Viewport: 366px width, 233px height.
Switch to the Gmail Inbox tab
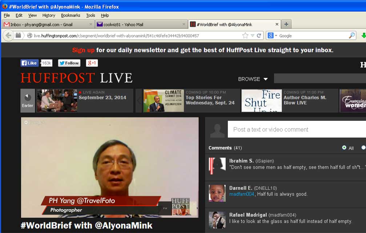click(x=48, y=24)
